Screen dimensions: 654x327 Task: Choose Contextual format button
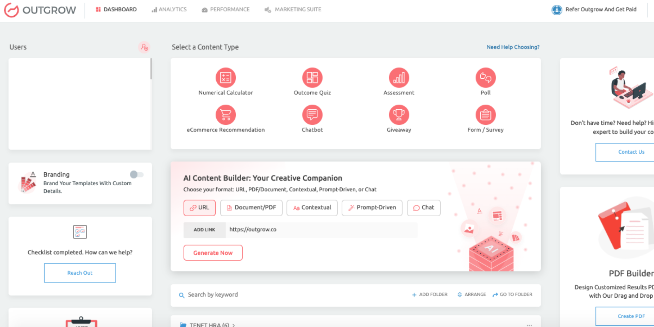[312, 208]
